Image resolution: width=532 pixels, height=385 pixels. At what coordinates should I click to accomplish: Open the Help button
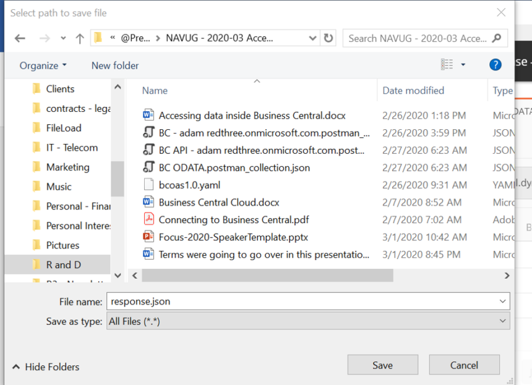pos(496,64)
